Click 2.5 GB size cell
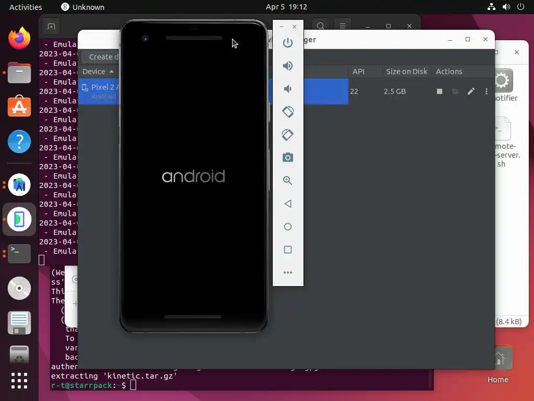Image resolution: width=534 pixels, height=401 pixels. 395,91
